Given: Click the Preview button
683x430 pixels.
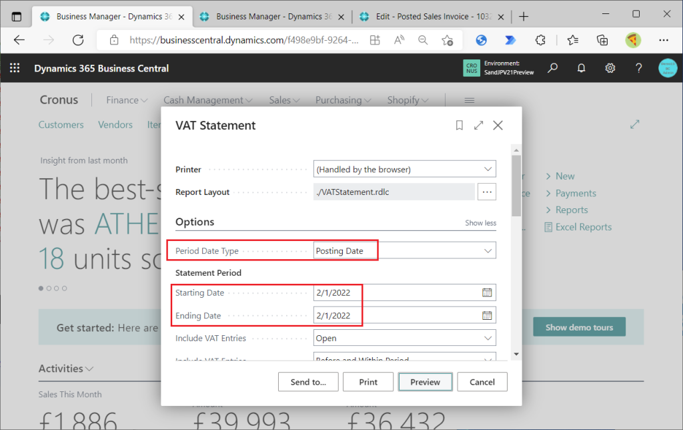Looking at the screenshot, I should tap(425, 382).
